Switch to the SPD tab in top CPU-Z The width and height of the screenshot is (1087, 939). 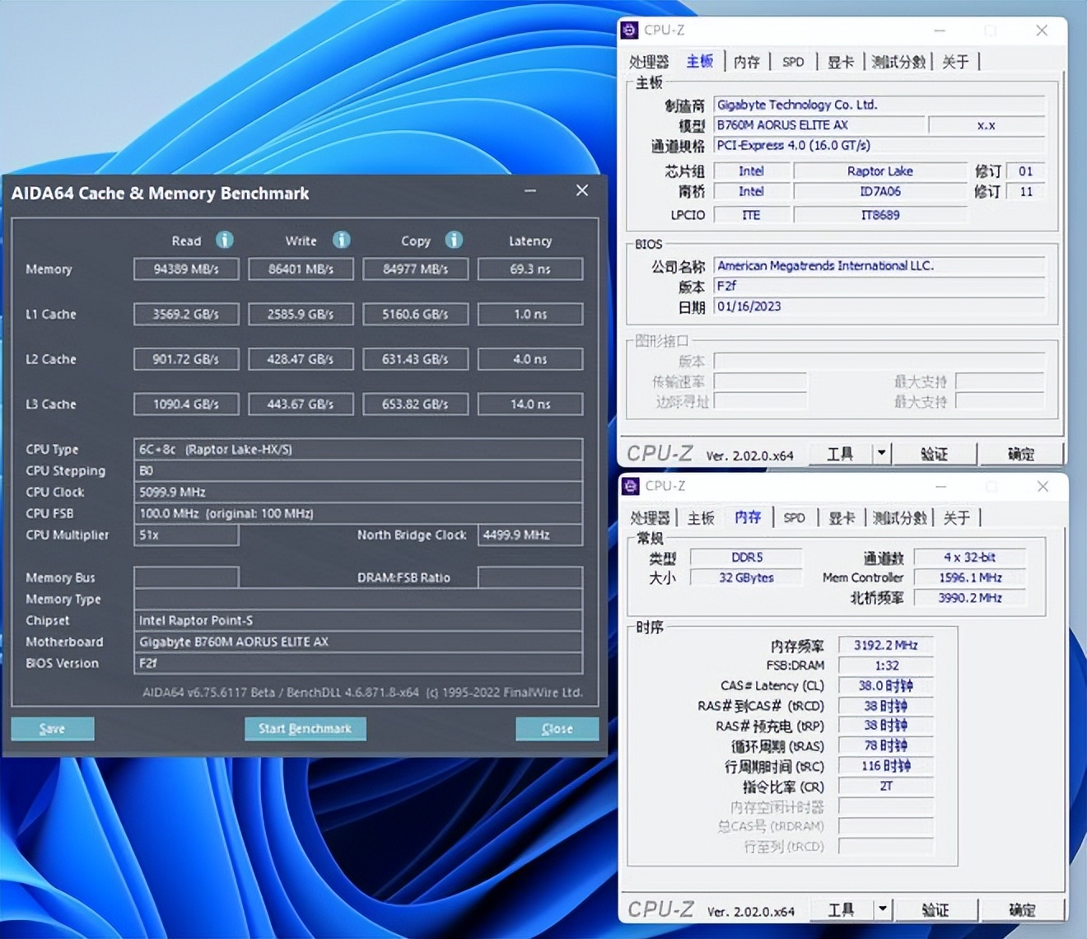tap(792, 61)
